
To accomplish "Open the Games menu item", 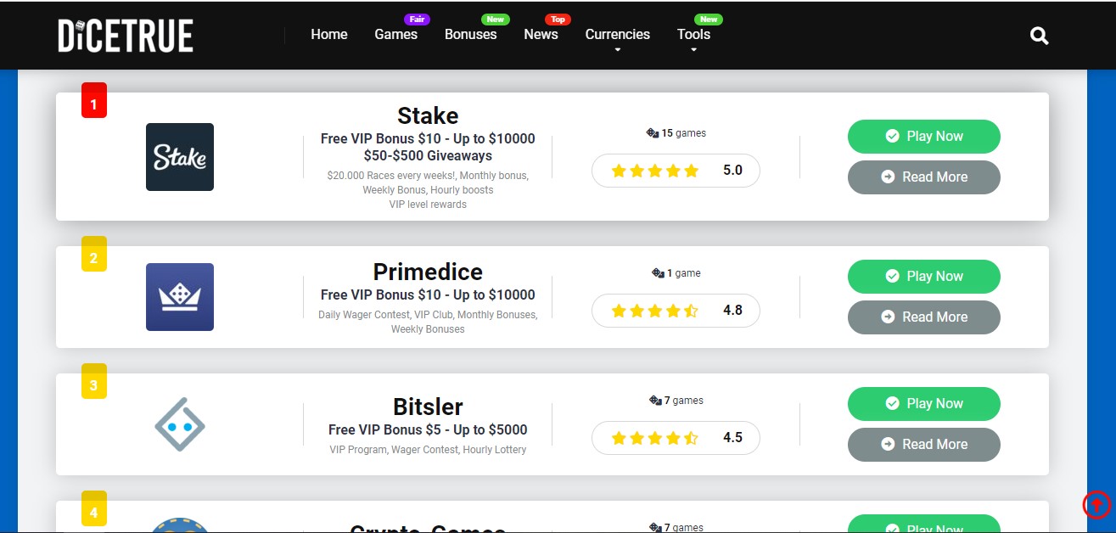I will point(396,35).
